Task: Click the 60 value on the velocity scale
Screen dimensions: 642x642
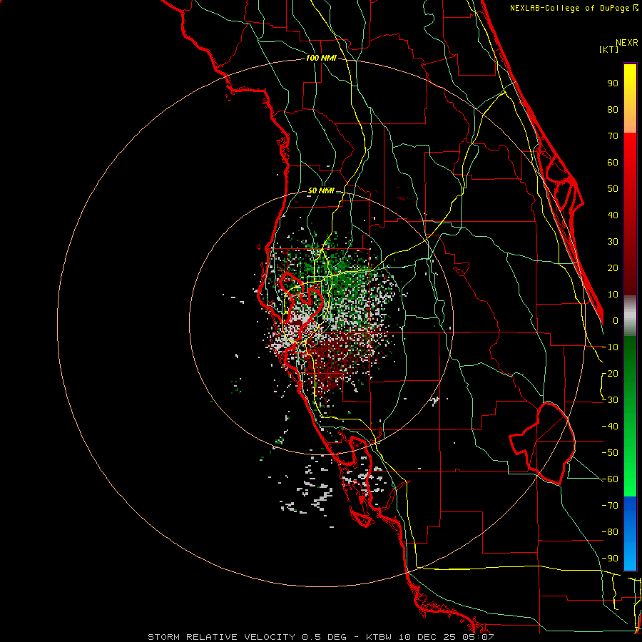Action: (613, 163)
